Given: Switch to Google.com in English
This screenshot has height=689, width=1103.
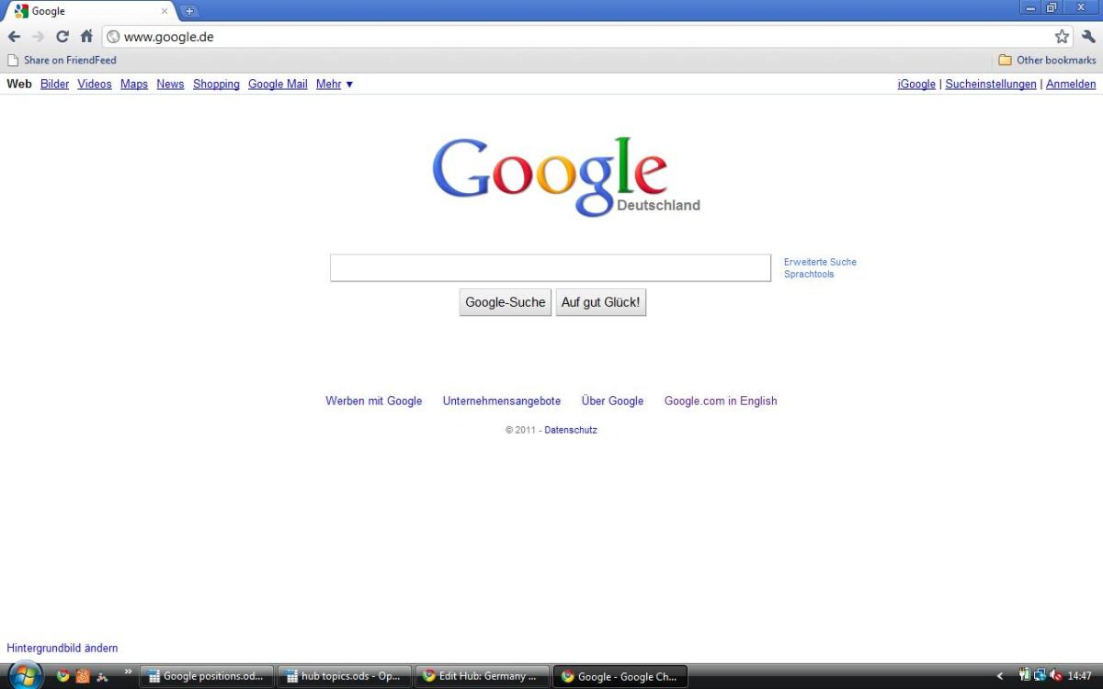Looking at the screenshot, I should (721, 401).
